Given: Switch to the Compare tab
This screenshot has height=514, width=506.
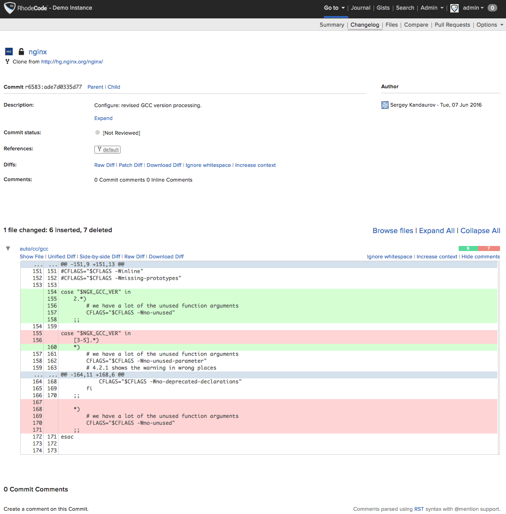Looking at the screenshot, I should tap(416, 25).
